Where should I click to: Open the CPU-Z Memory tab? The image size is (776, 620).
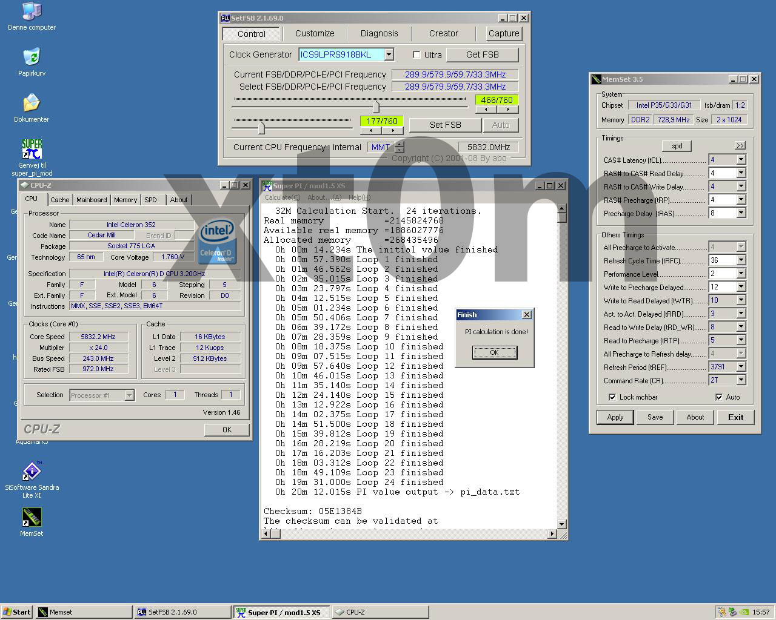click(125, 200)
